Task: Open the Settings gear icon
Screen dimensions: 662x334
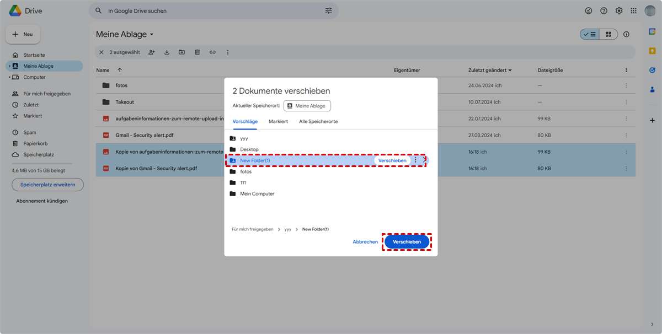Action: 619,11
